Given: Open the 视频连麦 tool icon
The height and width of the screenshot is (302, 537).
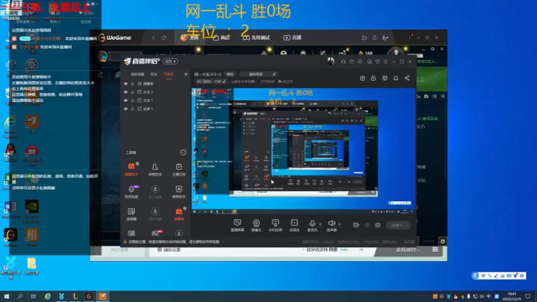Looking at the screenshot, I should (x=131, y=192).
